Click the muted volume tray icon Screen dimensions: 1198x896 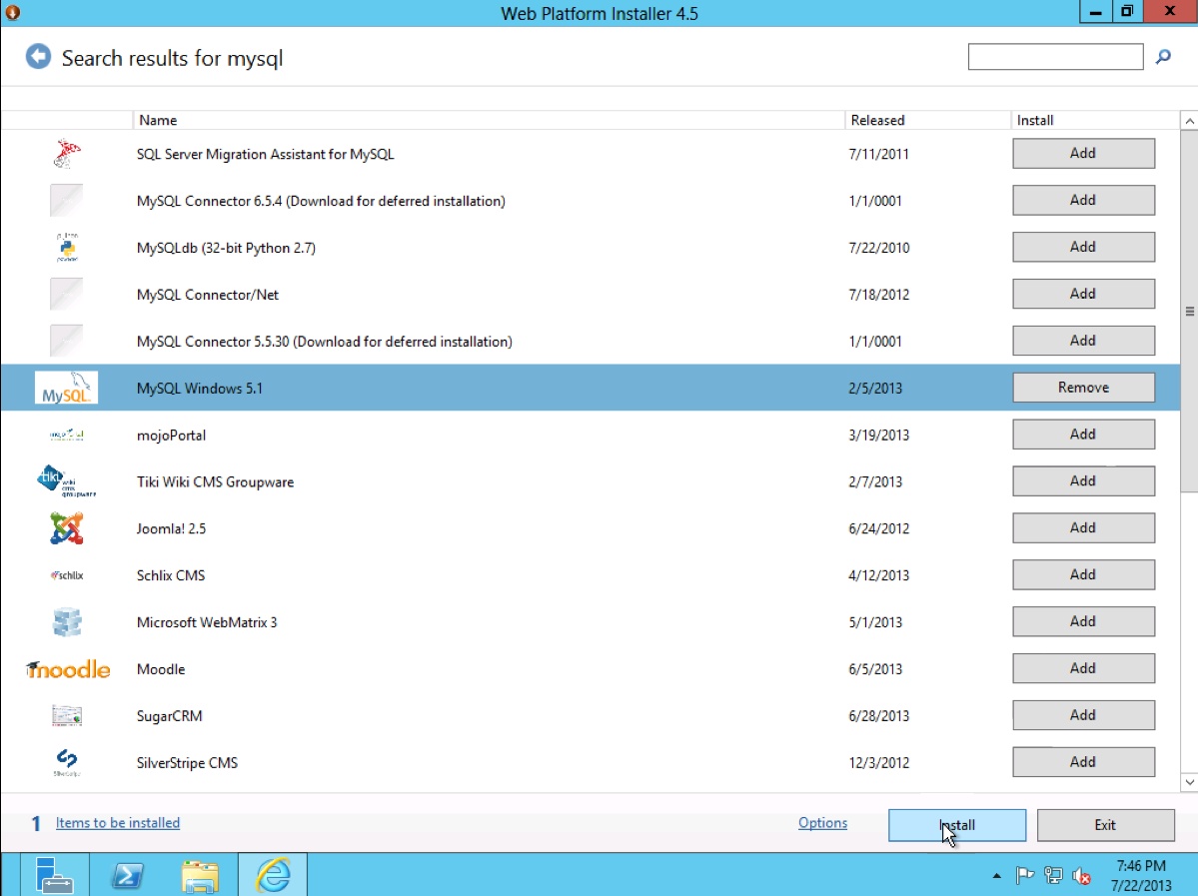pyautogui.click(x=1082, y=875)
